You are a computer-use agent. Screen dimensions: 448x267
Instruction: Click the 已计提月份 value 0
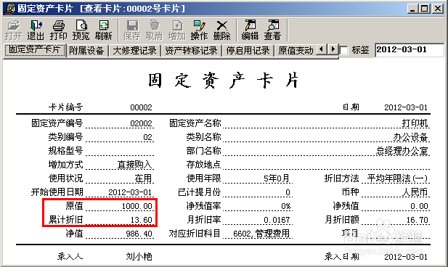pos(288,192)
